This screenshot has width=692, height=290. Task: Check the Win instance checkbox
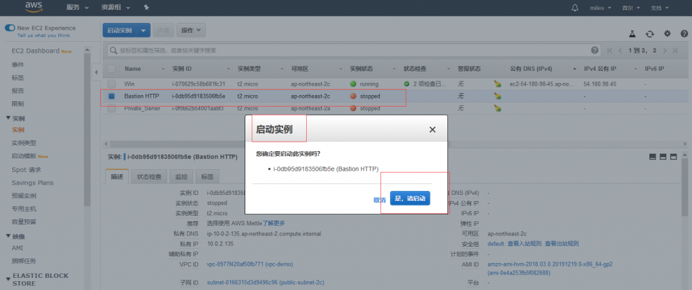(x=112, y=84)
